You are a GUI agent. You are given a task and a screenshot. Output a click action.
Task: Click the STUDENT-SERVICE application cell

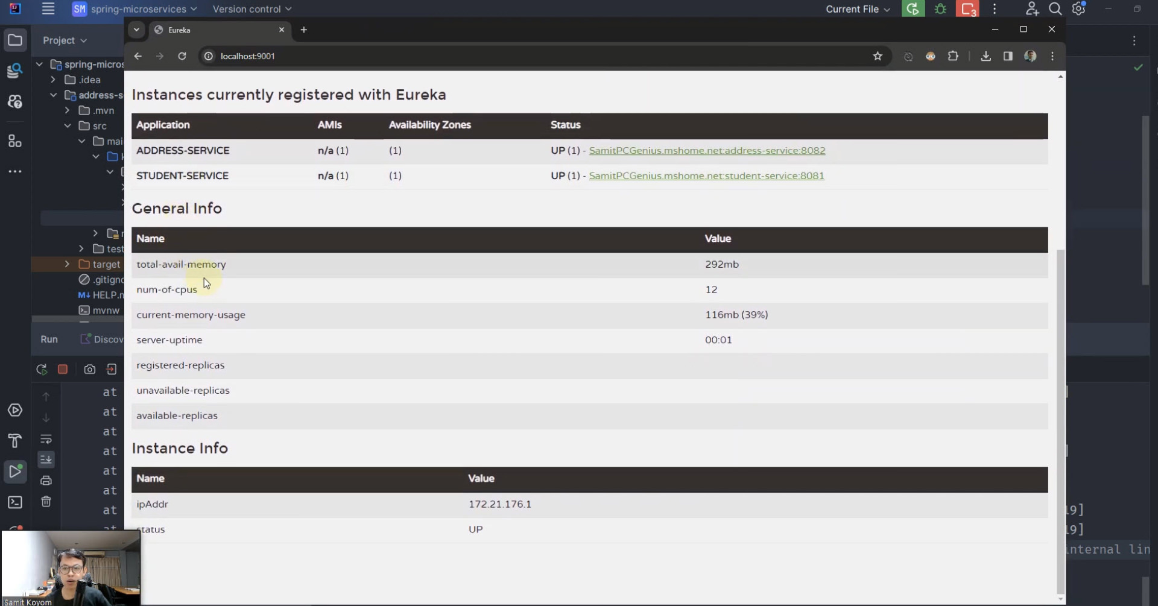coord(182,176)
